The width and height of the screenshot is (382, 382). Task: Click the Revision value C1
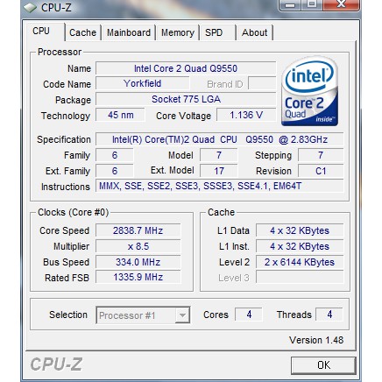pyautogui.click(x=321, y=171)
